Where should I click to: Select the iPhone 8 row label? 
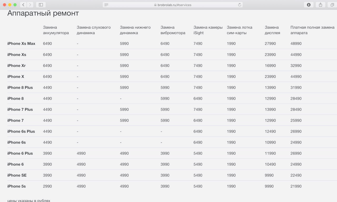(16, 99)
